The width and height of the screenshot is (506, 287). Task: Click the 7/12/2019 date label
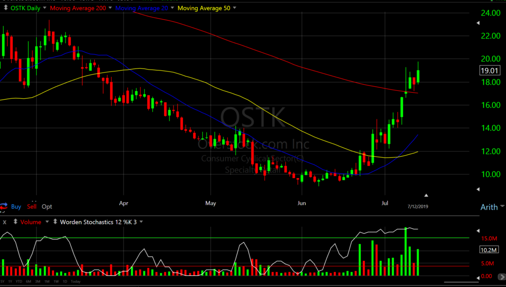tap(418, 207)
